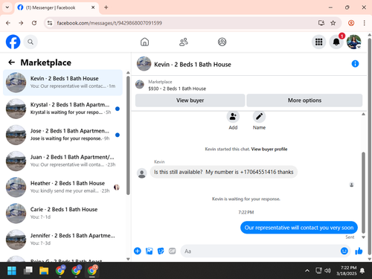Open the grid Menu icon
Image resolution: width=372 pixels, height=279 pixels.
tap(318, 42)
